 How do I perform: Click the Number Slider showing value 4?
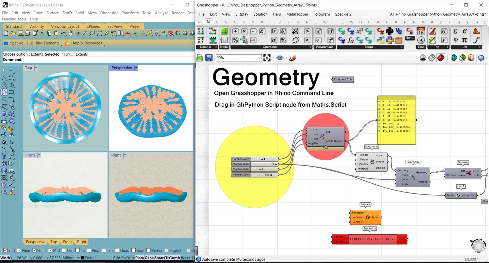tap(255, 159)
